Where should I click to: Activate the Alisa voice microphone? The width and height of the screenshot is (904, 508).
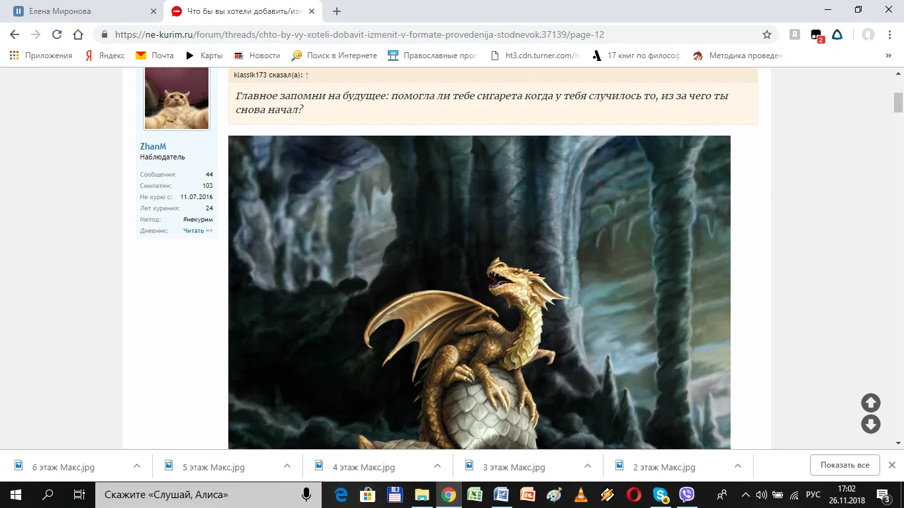(306, 494)
